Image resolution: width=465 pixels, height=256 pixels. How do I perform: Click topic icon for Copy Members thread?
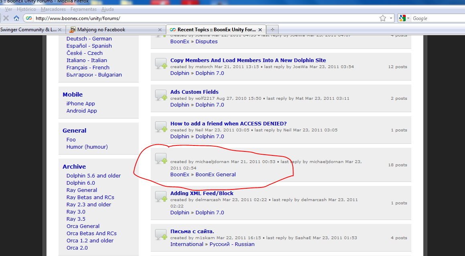161,63
